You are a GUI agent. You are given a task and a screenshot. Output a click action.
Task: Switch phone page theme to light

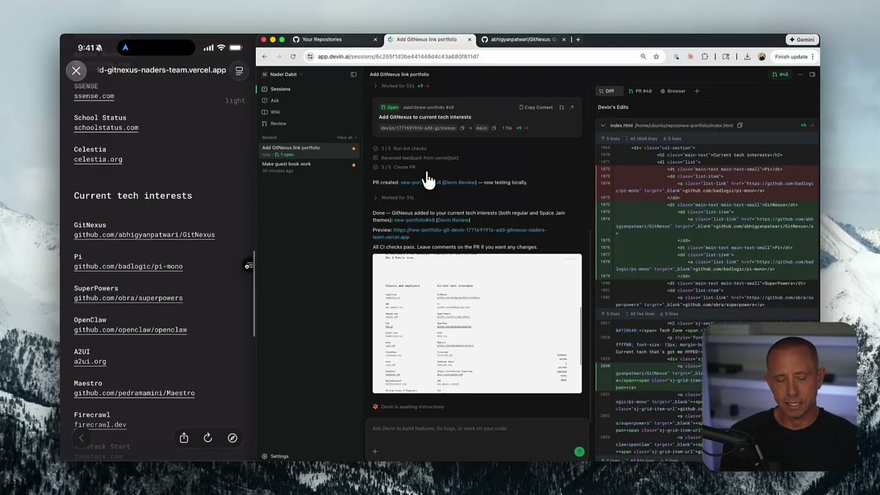coord(234,100)
